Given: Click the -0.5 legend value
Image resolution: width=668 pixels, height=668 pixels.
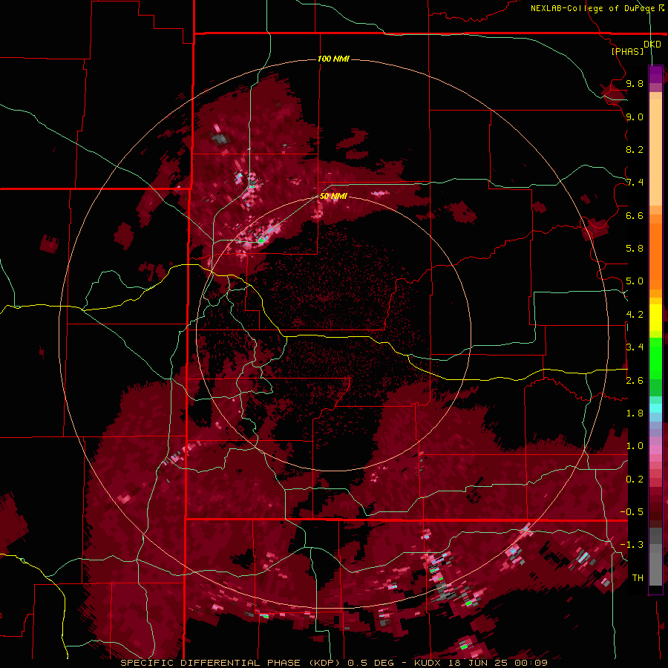Looking at the screenshot, I should (632, 512).
